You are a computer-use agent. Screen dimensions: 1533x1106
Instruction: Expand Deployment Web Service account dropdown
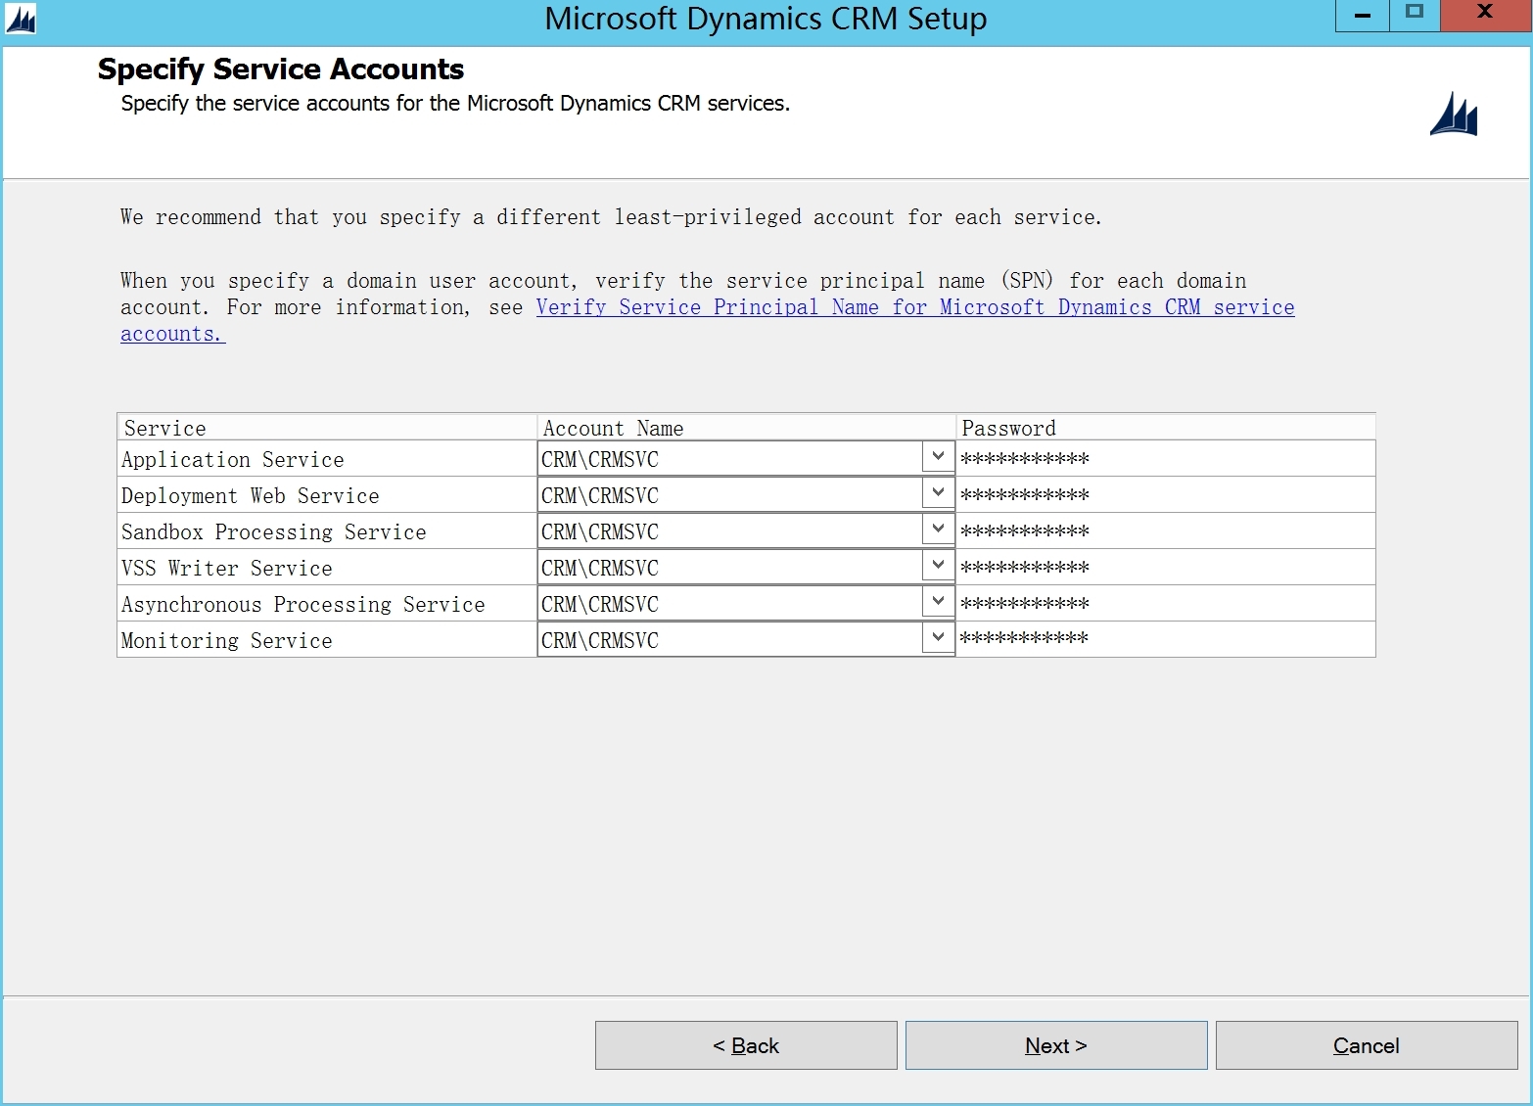point(937,493)
